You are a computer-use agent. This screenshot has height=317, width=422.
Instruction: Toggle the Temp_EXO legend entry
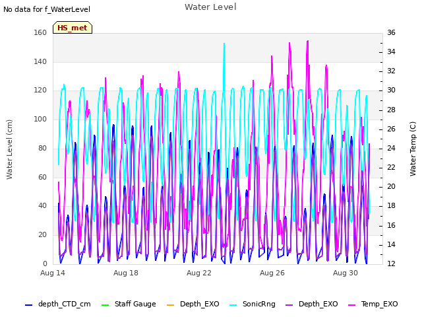(x=373, y=304)
